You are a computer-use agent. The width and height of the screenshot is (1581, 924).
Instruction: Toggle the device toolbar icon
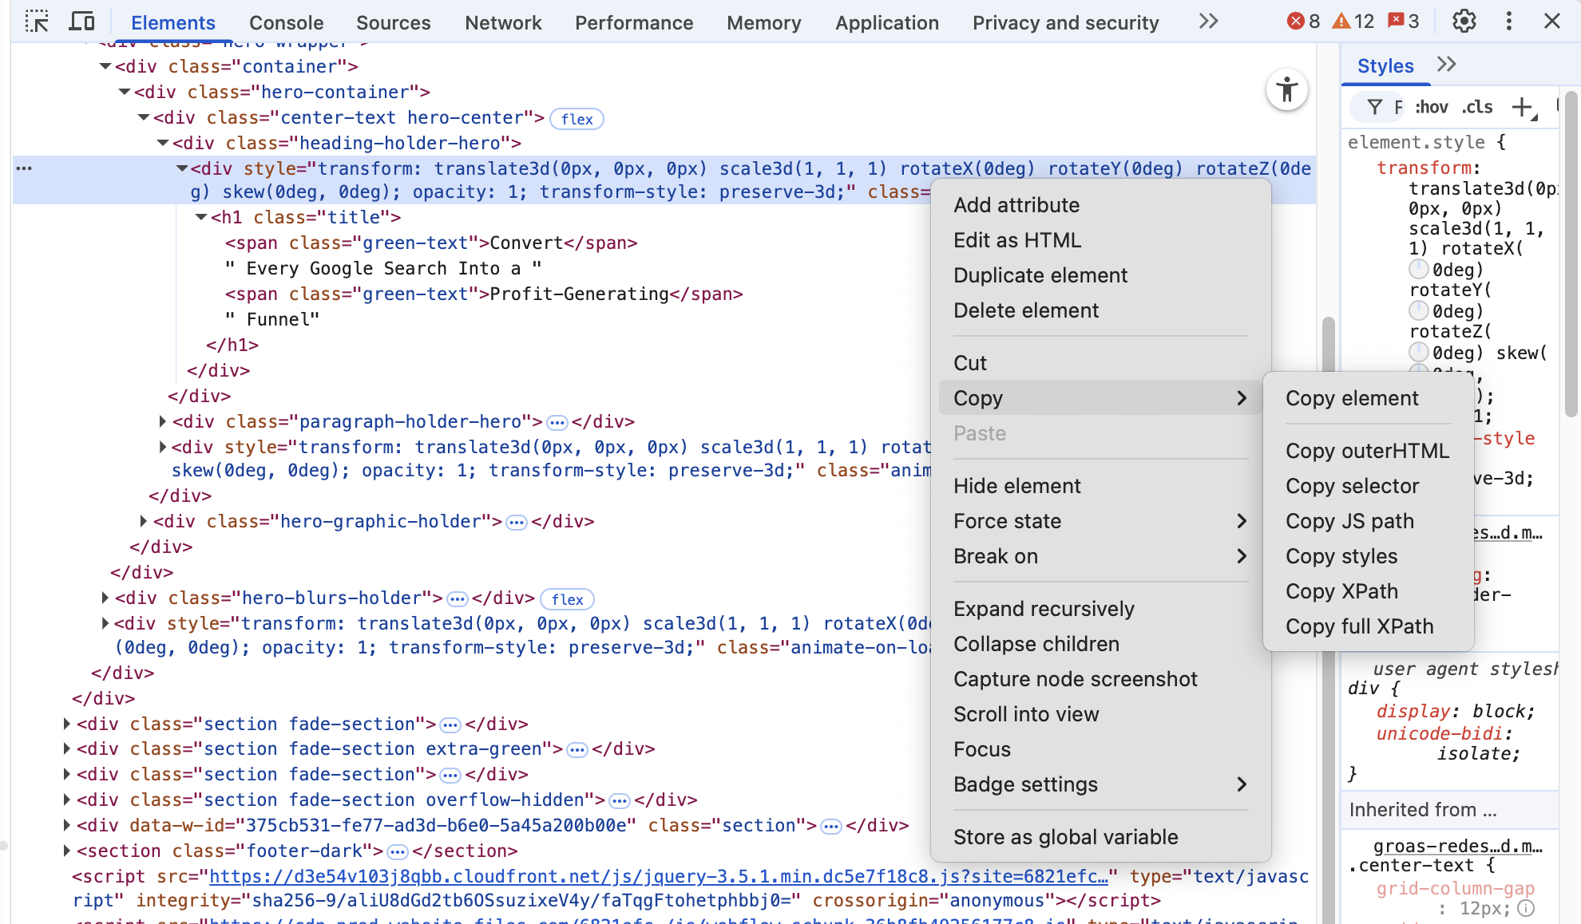tap(81, 22)
